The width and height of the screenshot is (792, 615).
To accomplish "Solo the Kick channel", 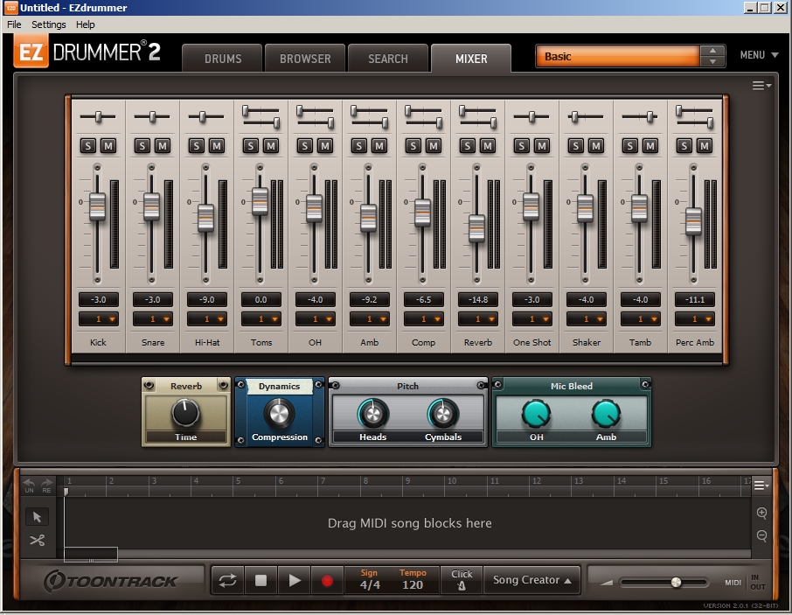I will point(88,146).
